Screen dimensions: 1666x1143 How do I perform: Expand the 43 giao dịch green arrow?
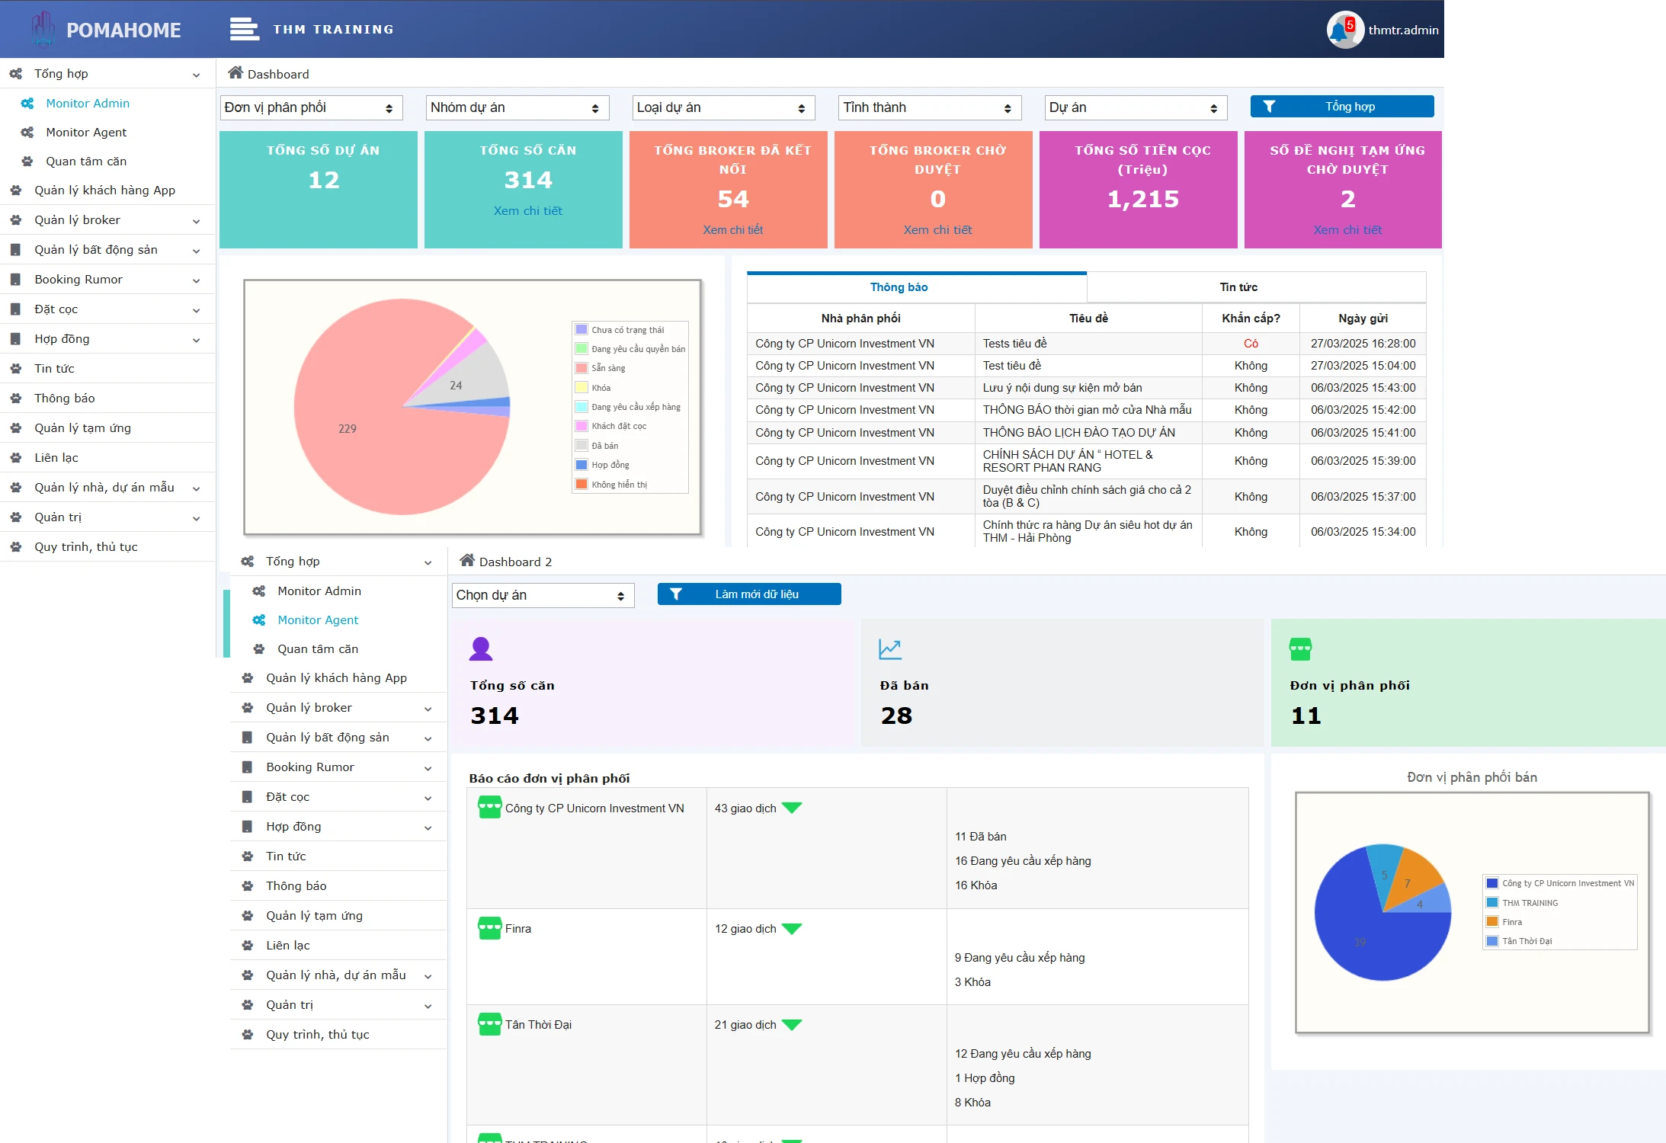point(792,808)
